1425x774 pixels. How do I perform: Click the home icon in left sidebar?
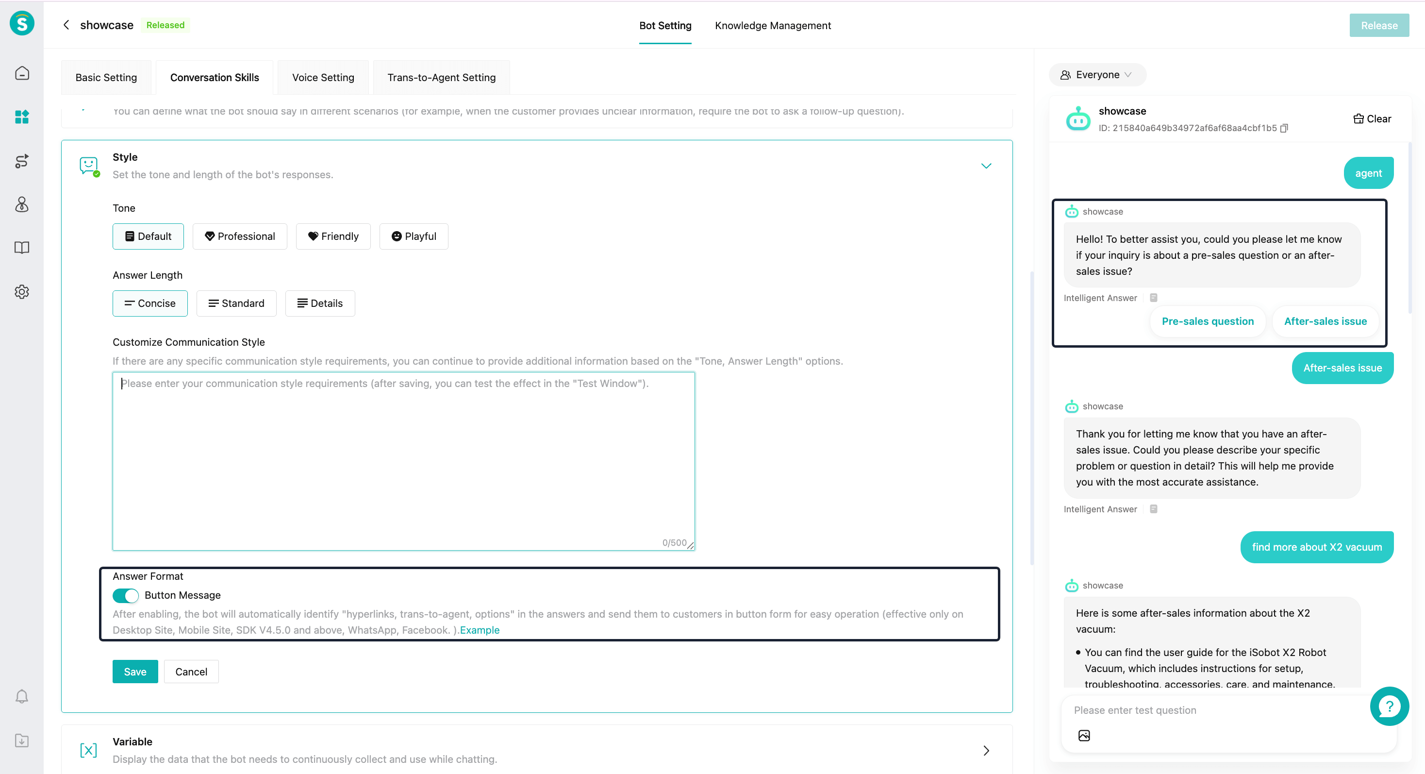(21, 74)
